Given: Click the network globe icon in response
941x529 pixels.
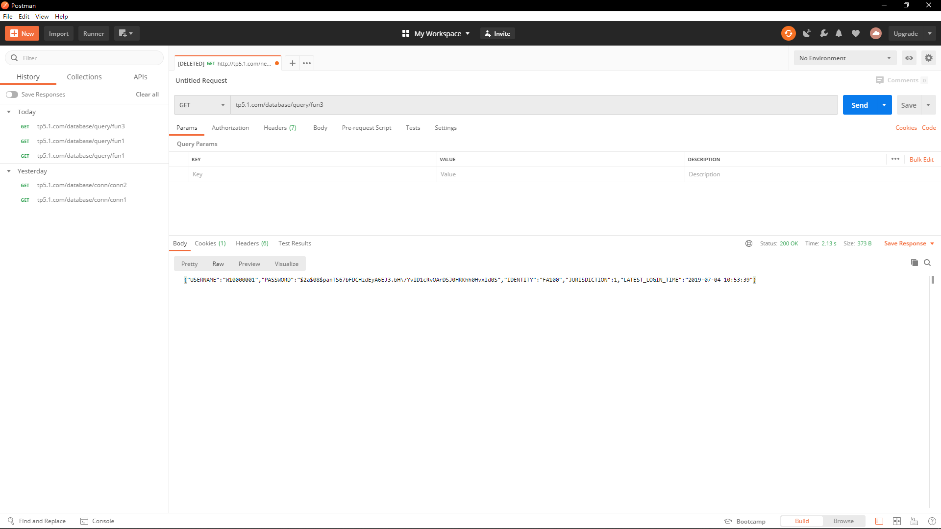Looking at the screenshot, I should [x=749, y=243].
